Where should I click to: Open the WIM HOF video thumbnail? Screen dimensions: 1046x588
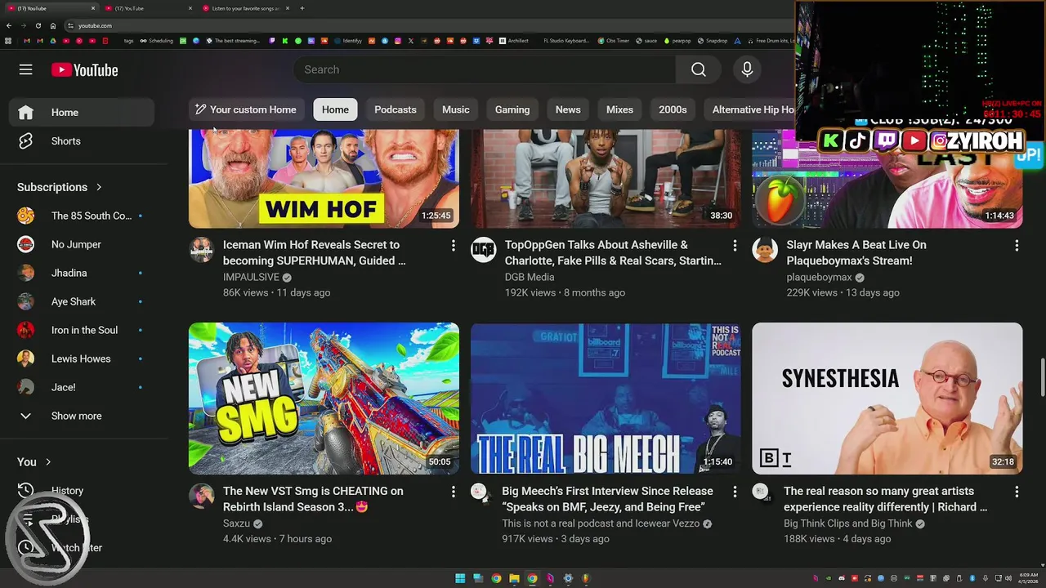click(x=324, y=179)
